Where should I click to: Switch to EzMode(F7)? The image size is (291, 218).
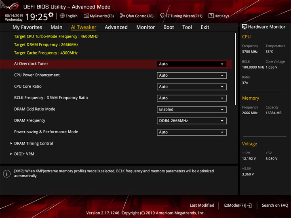(238, 205)
